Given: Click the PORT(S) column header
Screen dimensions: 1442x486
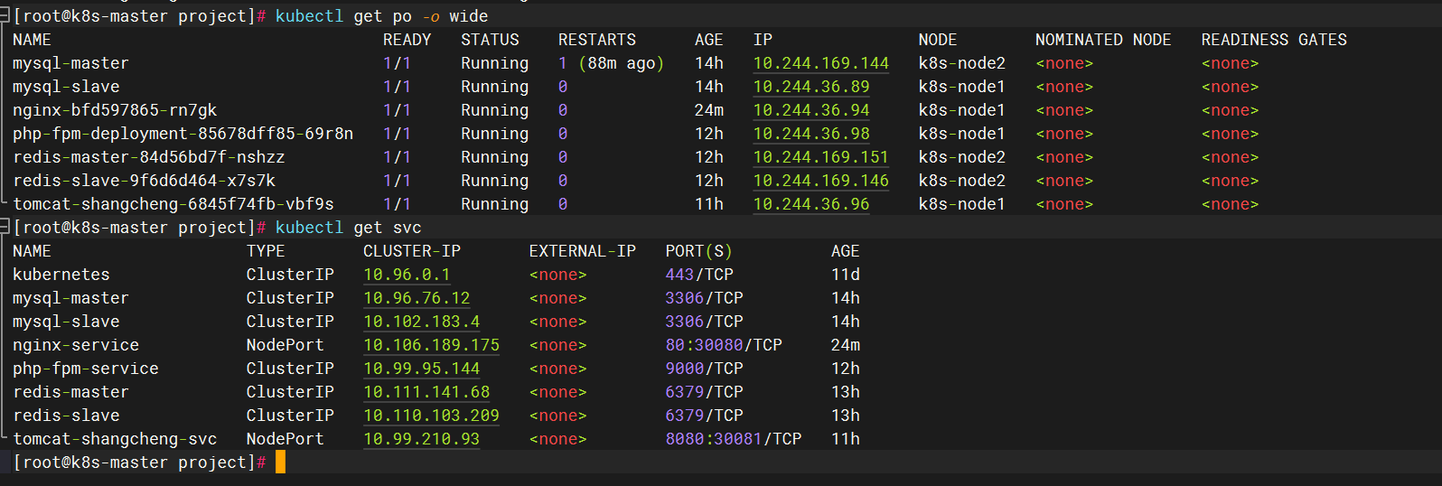Looking at the screenshot, I should [699, 251].
